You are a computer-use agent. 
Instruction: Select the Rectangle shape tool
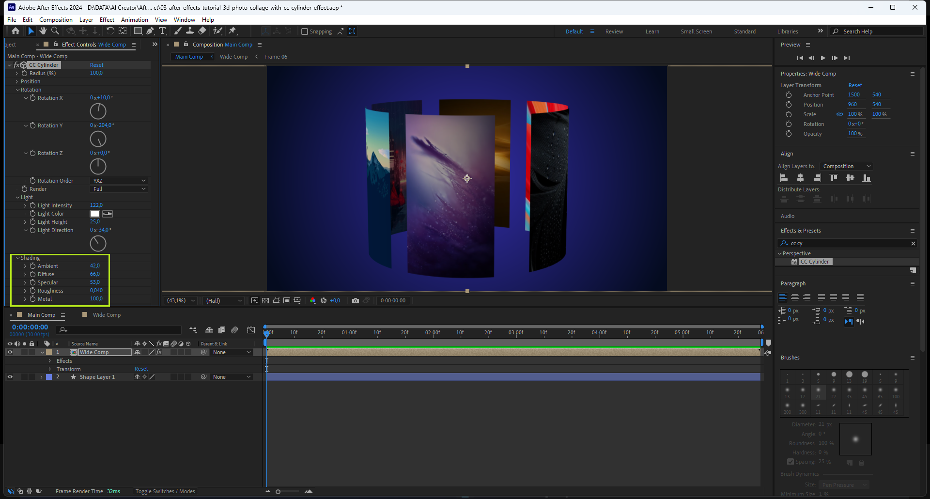coord(138,31)
